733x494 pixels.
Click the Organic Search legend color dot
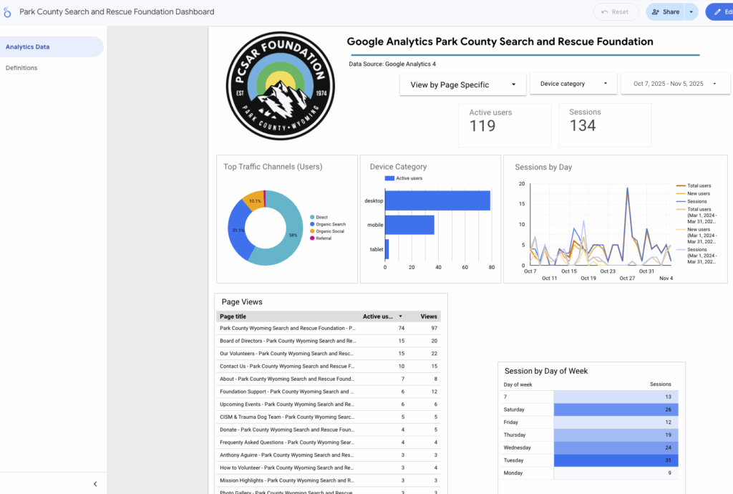(312, 224)
